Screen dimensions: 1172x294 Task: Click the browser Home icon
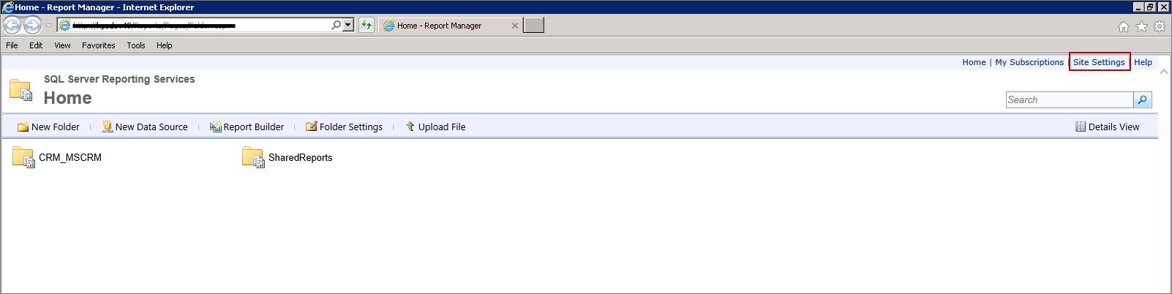pyautogui.click(x=1124, y=26)
